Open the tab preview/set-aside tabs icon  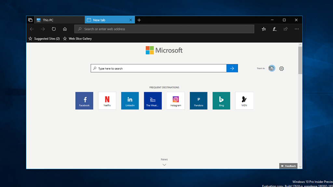(30, 20)
